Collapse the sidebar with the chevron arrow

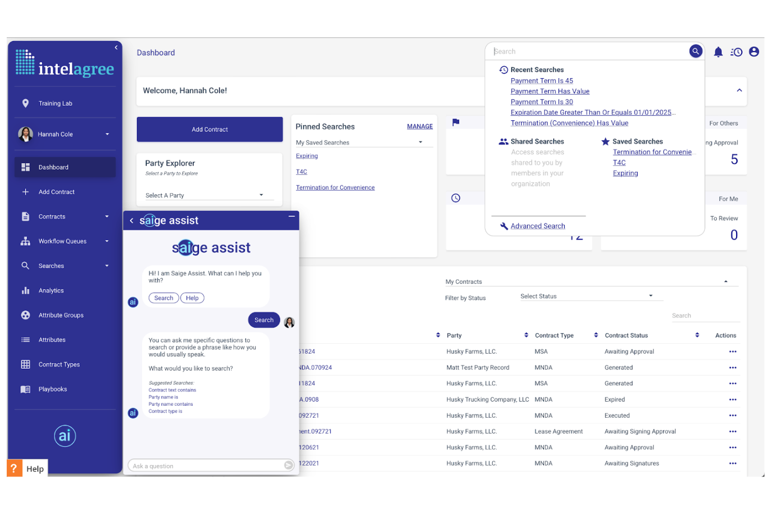[116, 47]
